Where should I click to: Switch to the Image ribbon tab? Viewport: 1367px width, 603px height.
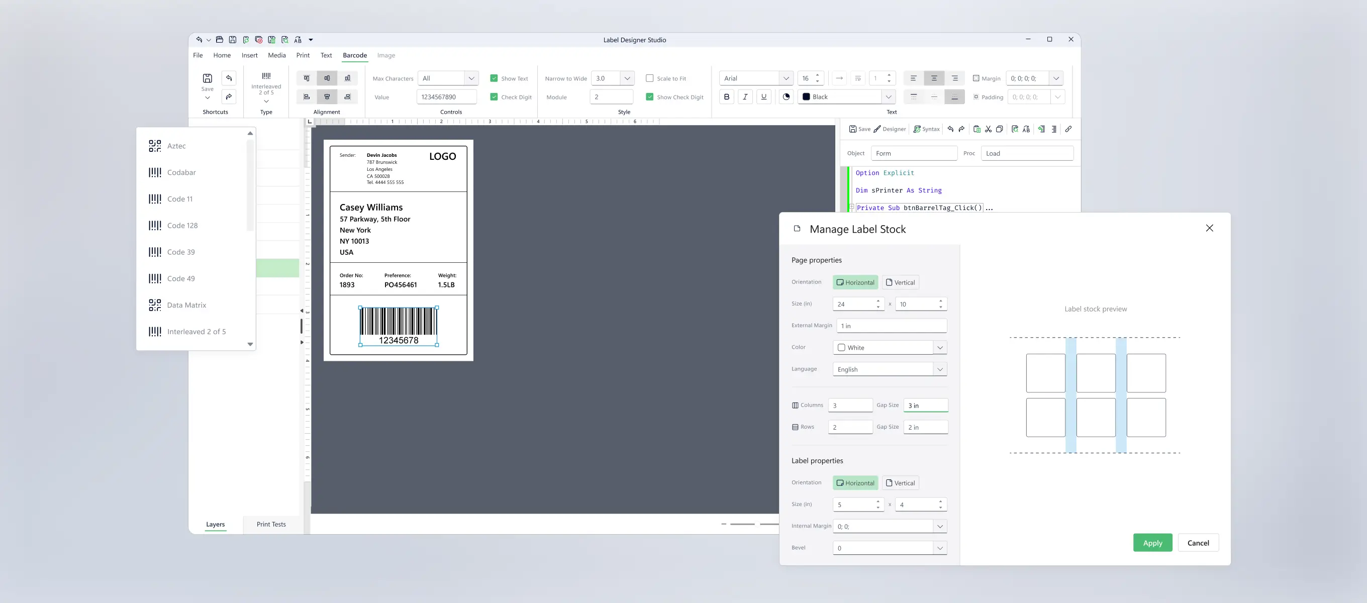point(386,55)
